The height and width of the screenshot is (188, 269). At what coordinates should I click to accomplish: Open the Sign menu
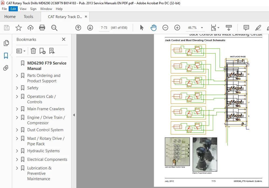[33, 9]
